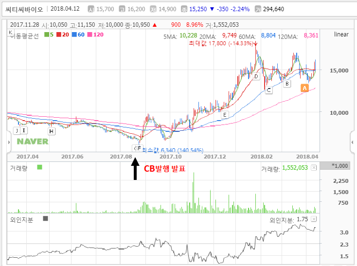Image resolution: width=357 pixels, height=266 pixels.
Task: Click the *1,000 volume unit label
Action: coord(339,166)
